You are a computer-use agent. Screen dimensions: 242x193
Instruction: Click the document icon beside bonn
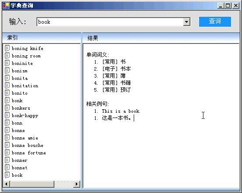point(7,122)
